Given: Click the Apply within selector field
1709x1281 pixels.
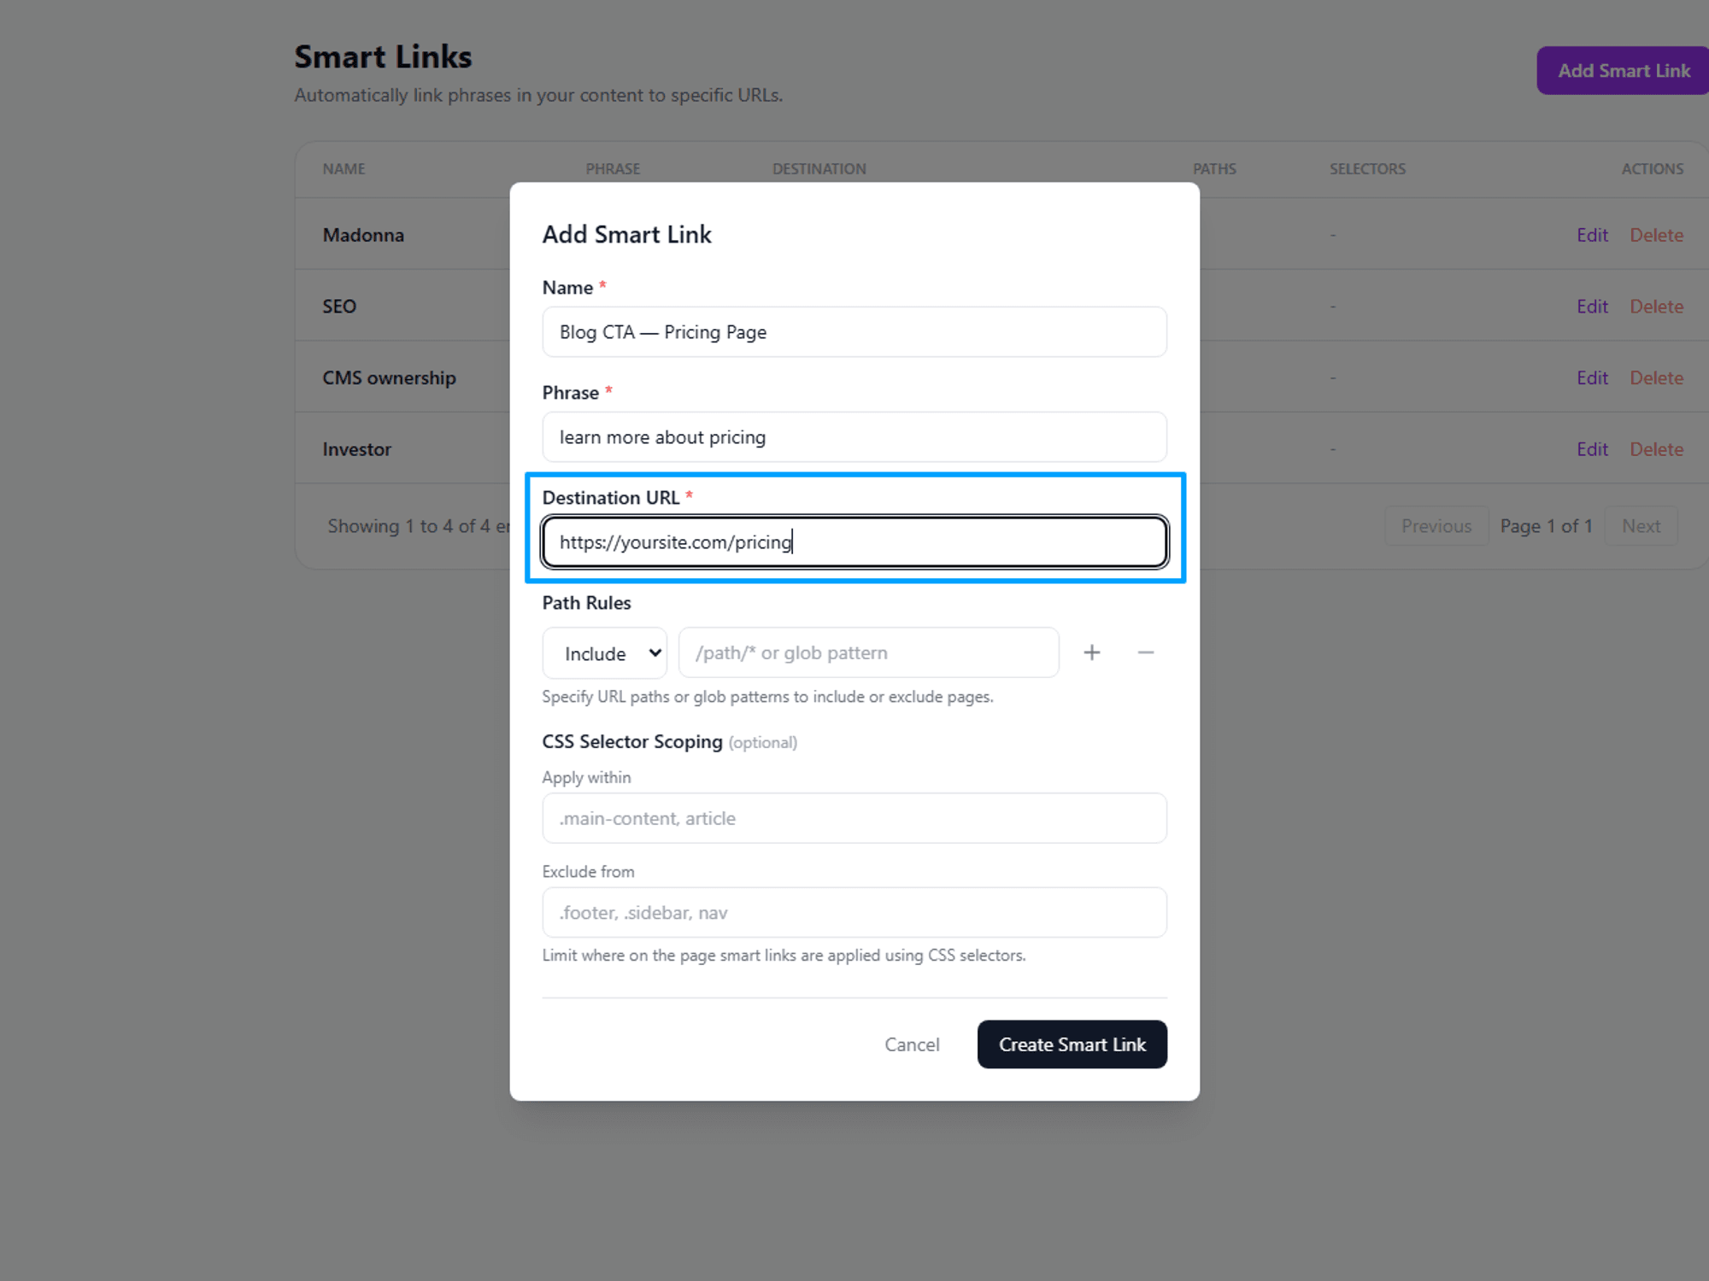Looking at the screenshot, I should (854, 817).
